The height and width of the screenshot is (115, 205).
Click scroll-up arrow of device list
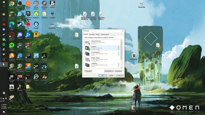121,41
